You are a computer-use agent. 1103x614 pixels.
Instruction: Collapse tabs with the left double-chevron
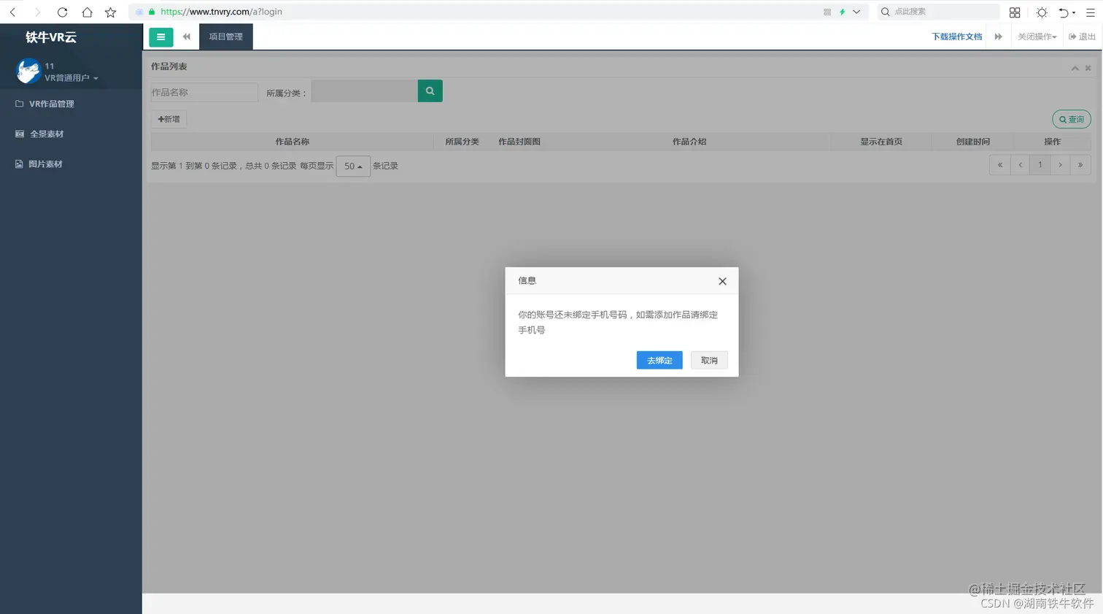click(x=187, y=37)
